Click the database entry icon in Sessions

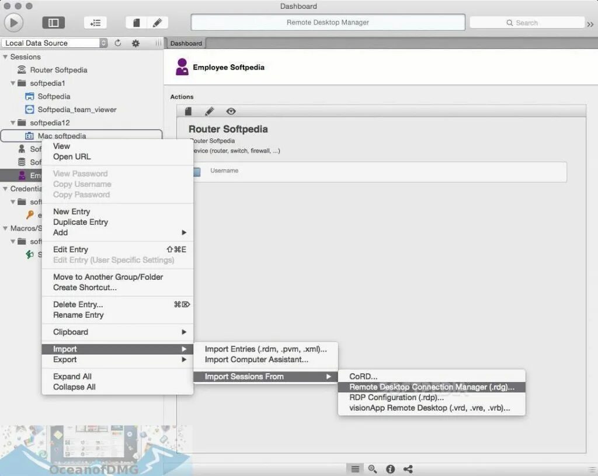click(x=22, y=162)
